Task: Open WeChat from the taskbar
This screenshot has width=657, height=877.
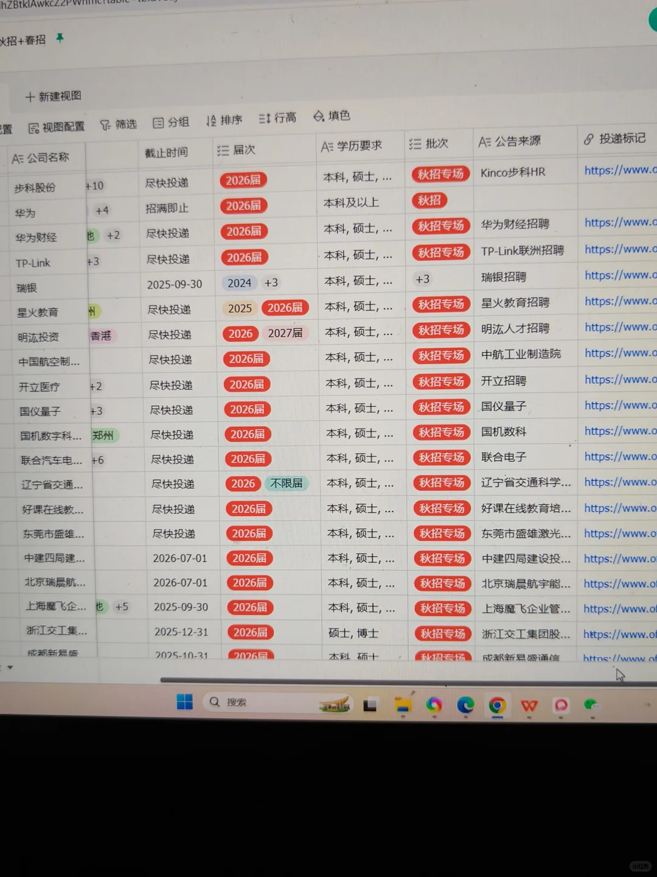Action: 591,705
